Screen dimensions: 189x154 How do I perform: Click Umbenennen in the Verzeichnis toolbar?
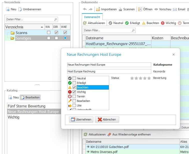(x=30, y=9)
